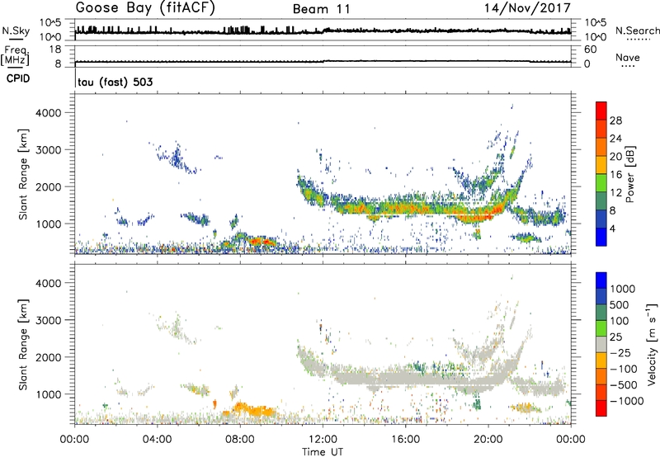Select the "Slant Range [km]" label of velocity panel
This screenshot has height=457, width=660.
coord(23,345)
